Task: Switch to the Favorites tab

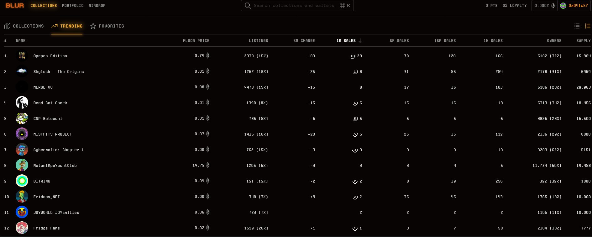Action: [x=107, y=26]
